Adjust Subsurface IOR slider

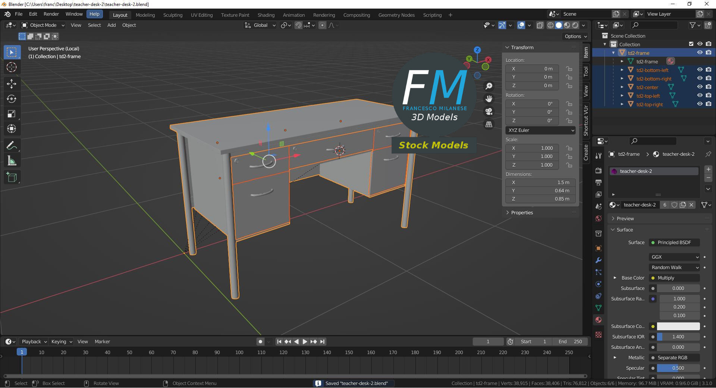tap(678, 337)
